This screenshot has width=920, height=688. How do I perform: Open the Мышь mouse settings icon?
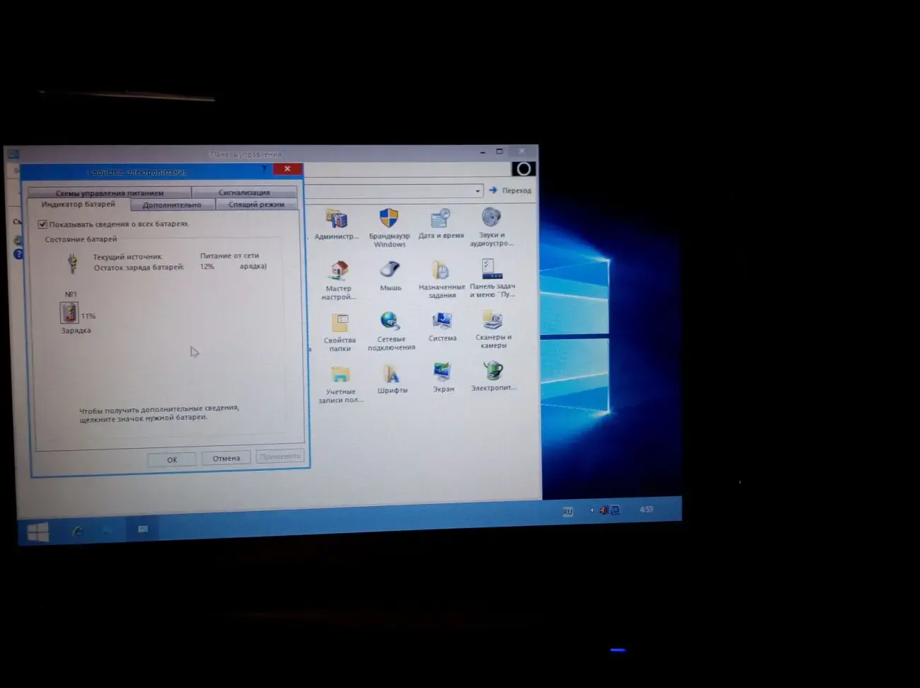[390, 271]
